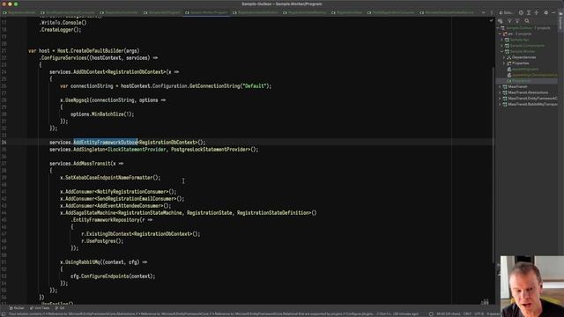564x317 pixels.
Task: Click the Properties folder icon
Action: 509,63
